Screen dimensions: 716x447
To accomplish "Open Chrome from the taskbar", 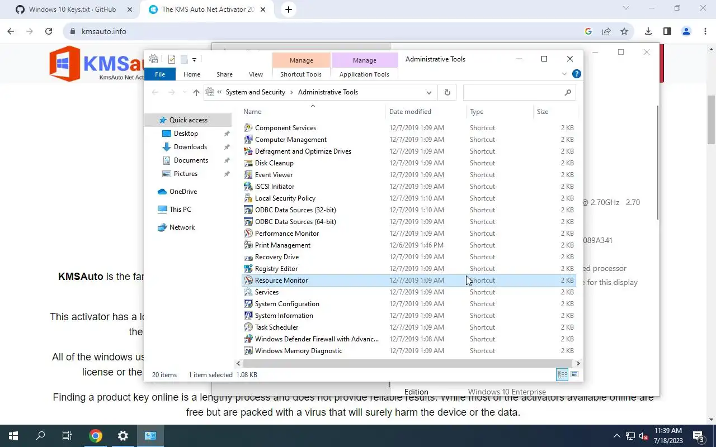I will click(x=96, y=436).
